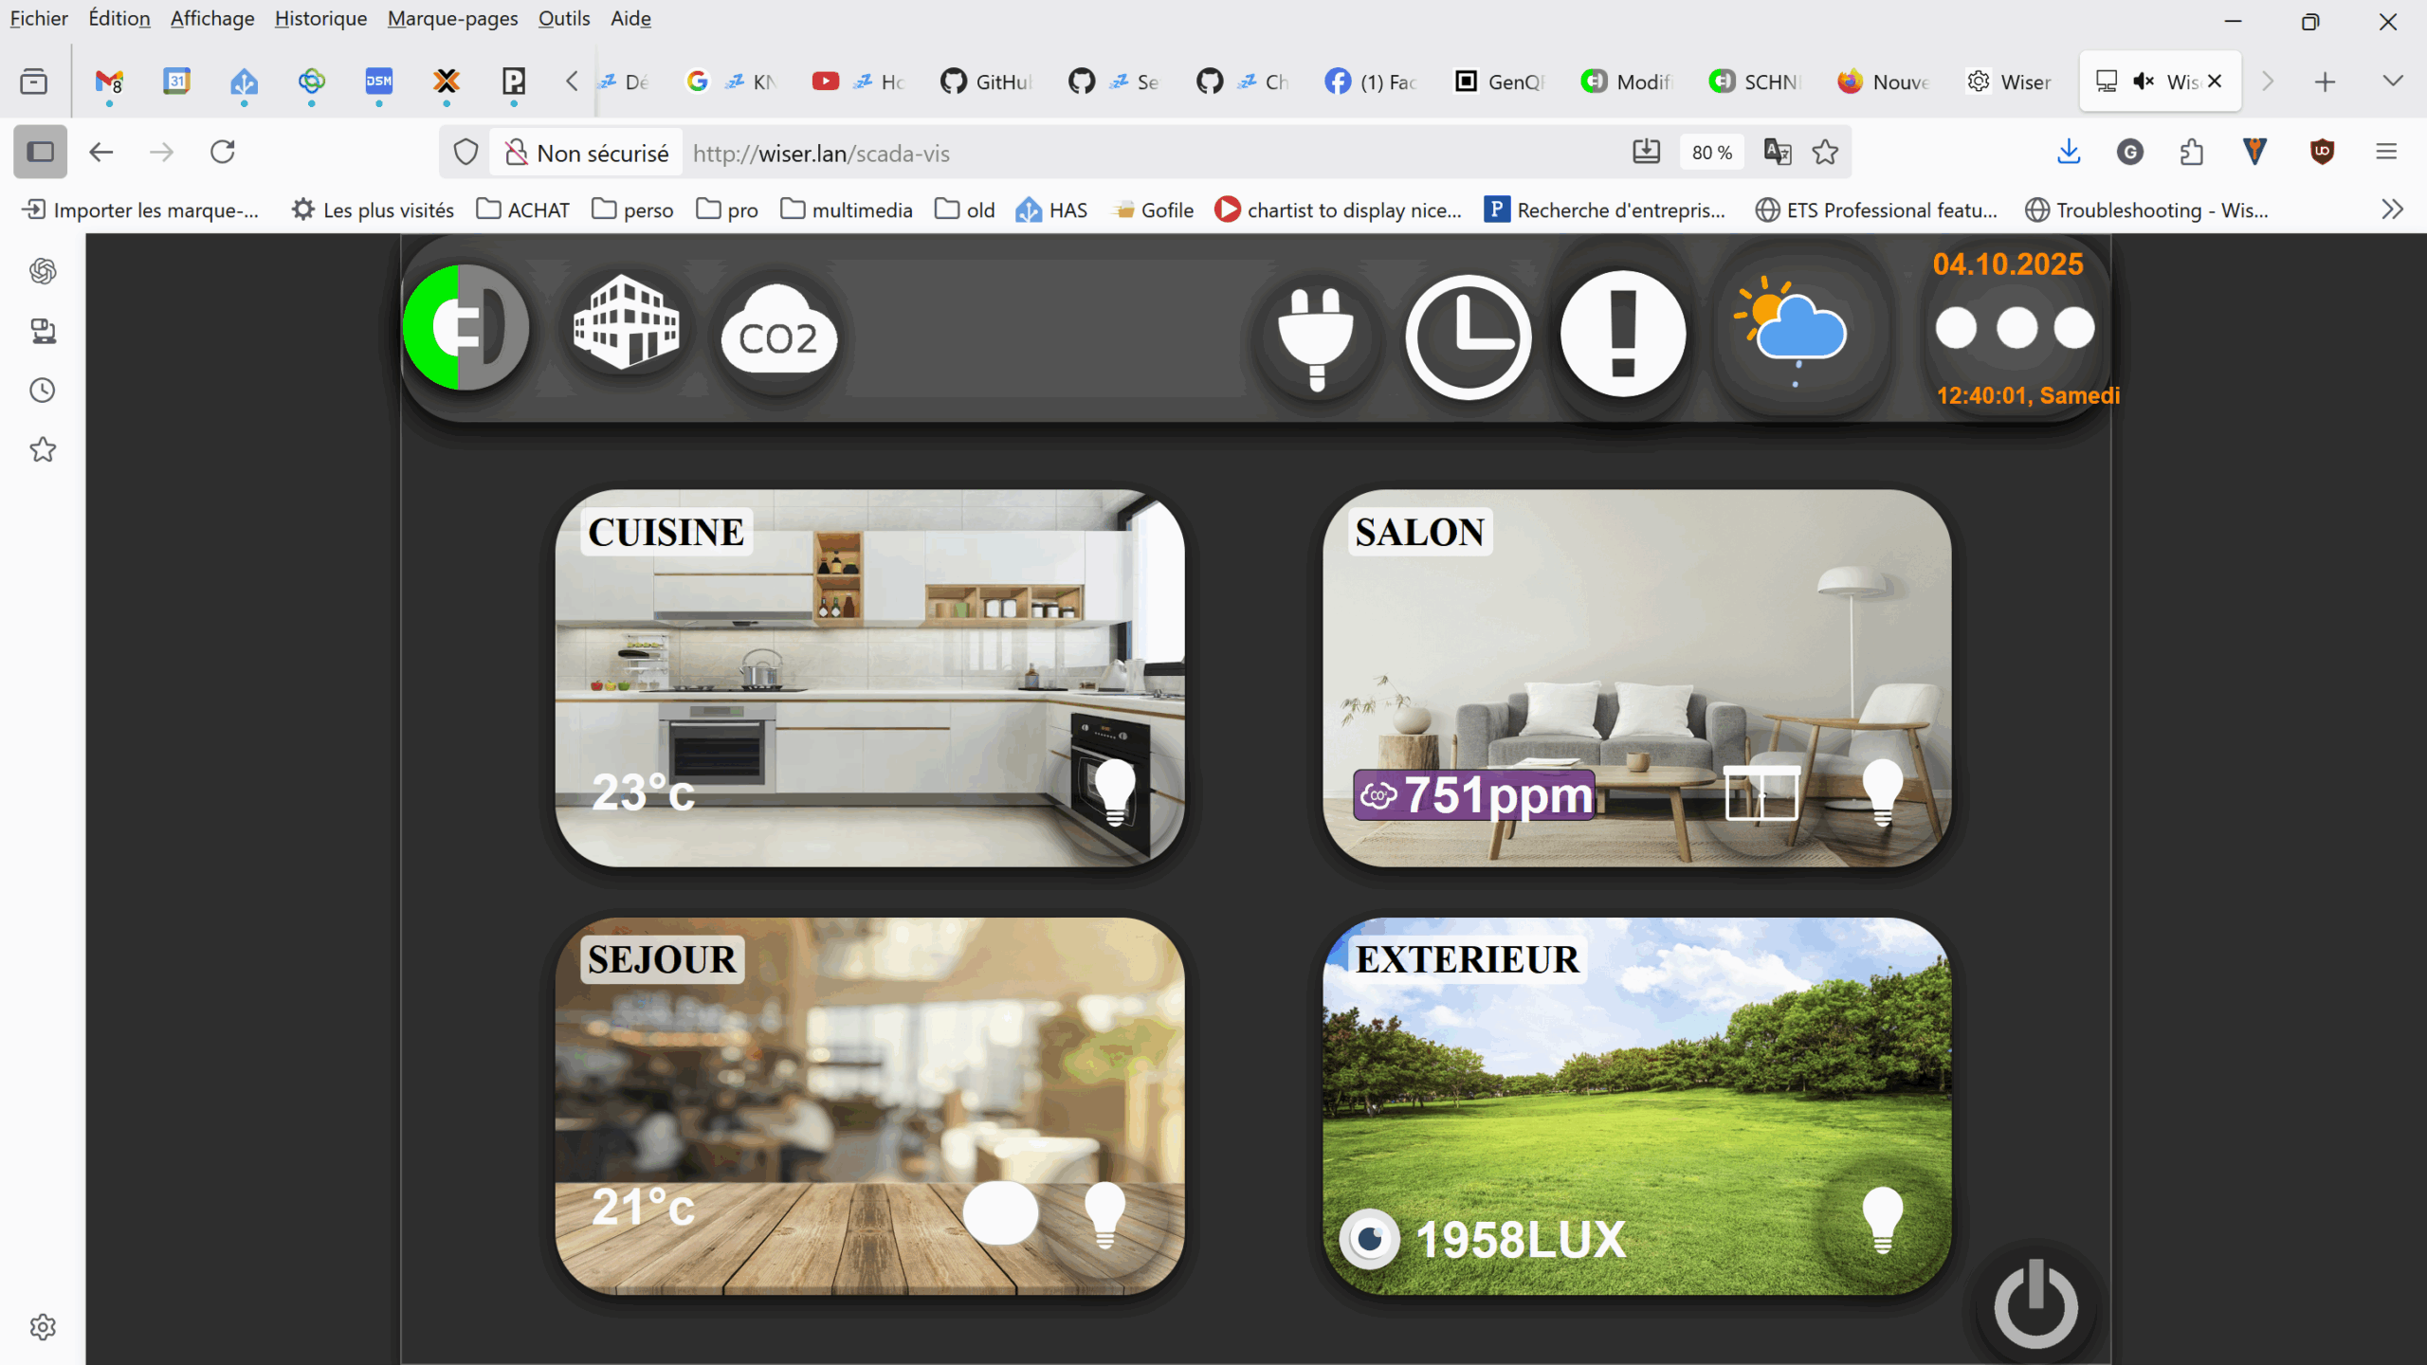The width and height of the screenshot is (2427, 1365).
Task: Toggle the EXTERIEUR light bulb
Action: coord(1882,1218)
